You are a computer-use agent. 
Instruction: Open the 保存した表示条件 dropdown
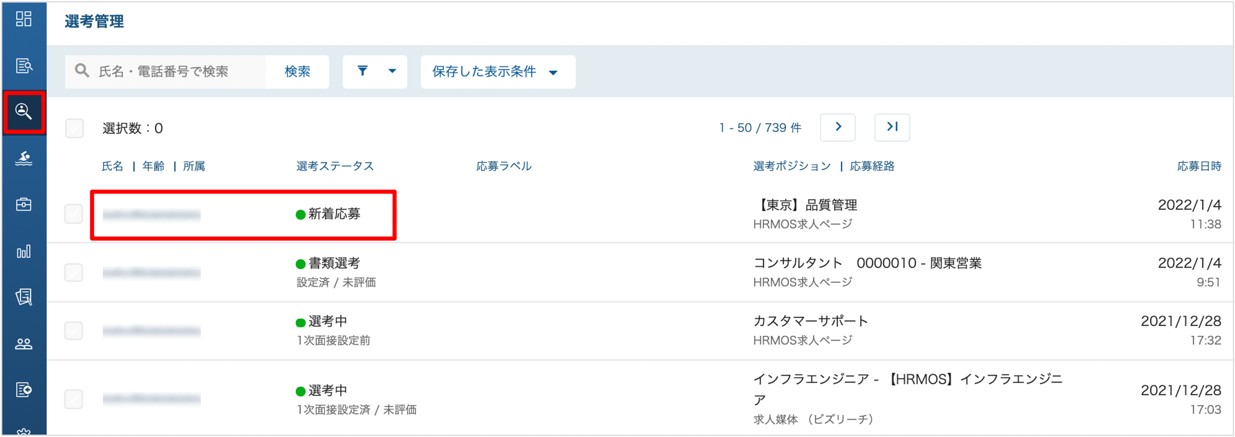point(498,72)
